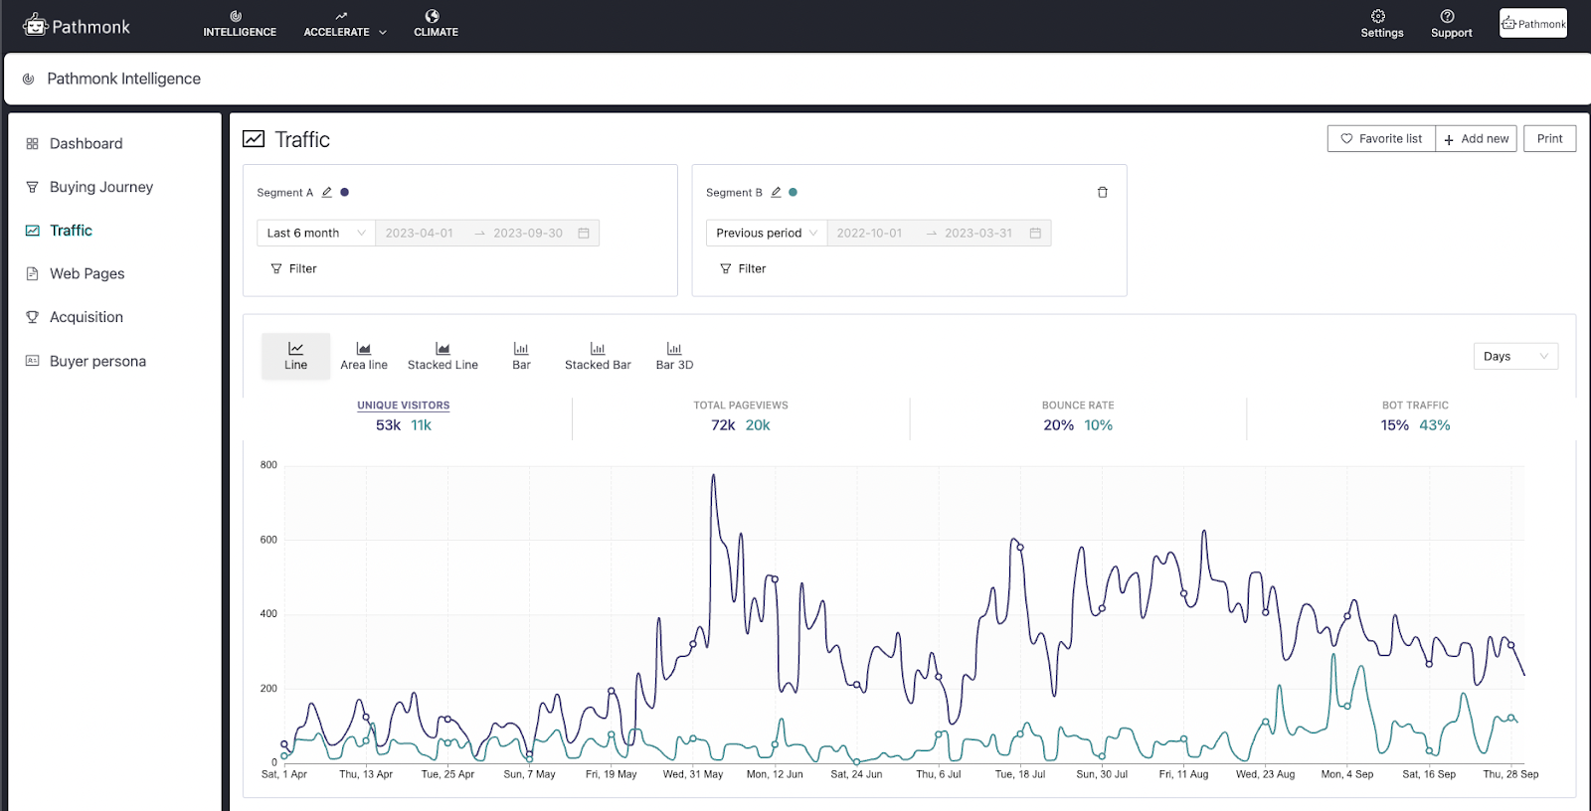Open the Days granularity dropdown
This screenshot has height=811, width=1591.
tap(1515, 357)
